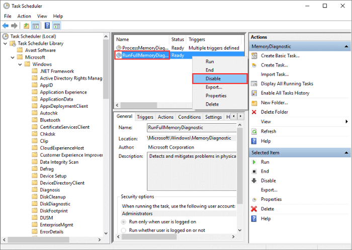Screen dimensions: 352x250
Task: Choose Disable from the context menu
Action: point(220,79)
